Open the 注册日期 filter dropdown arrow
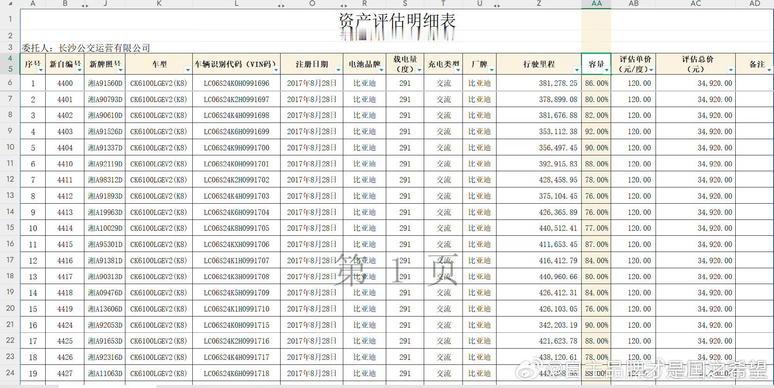The width and height of the screenshot is (774, 388). click(x=338, y=70)
